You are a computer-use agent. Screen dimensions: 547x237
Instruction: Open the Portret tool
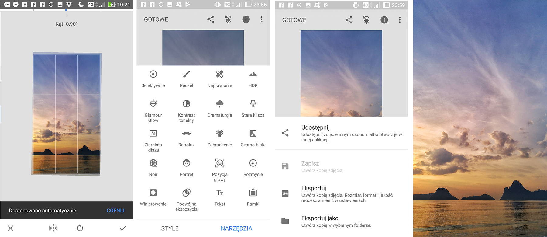186,168
